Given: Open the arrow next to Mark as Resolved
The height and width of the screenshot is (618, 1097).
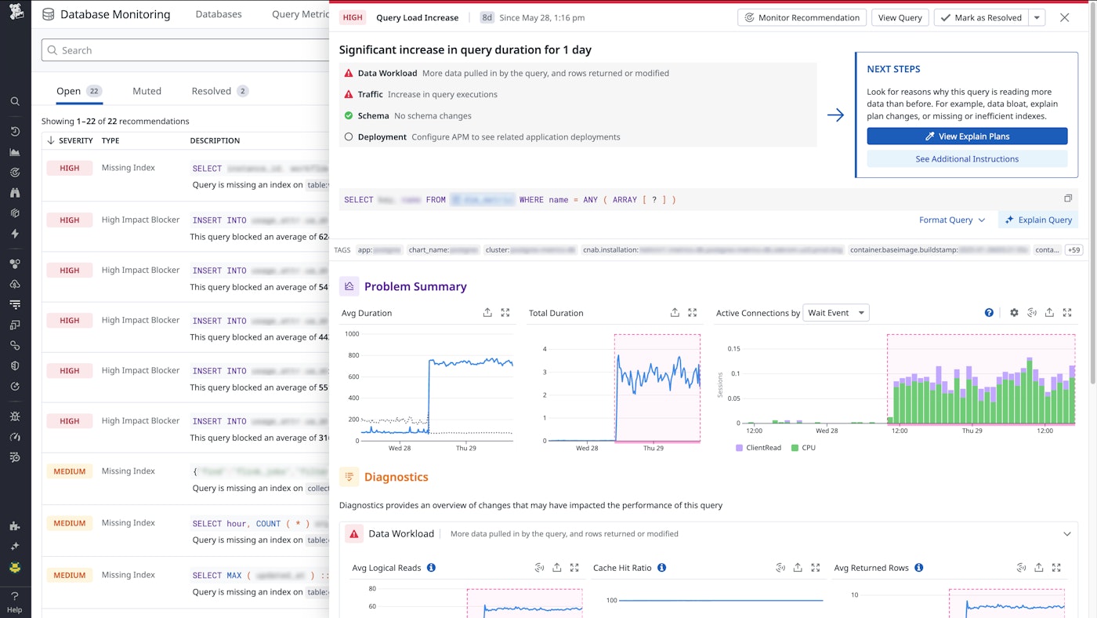Looking at the screenshot, I should point(1037,17).
